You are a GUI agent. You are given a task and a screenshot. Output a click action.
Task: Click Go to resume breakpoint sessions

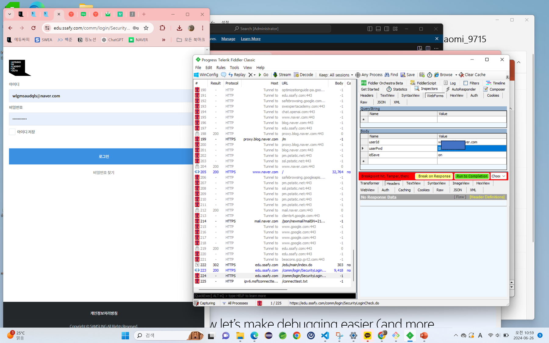pyautogui.click(x=263, y=75)
